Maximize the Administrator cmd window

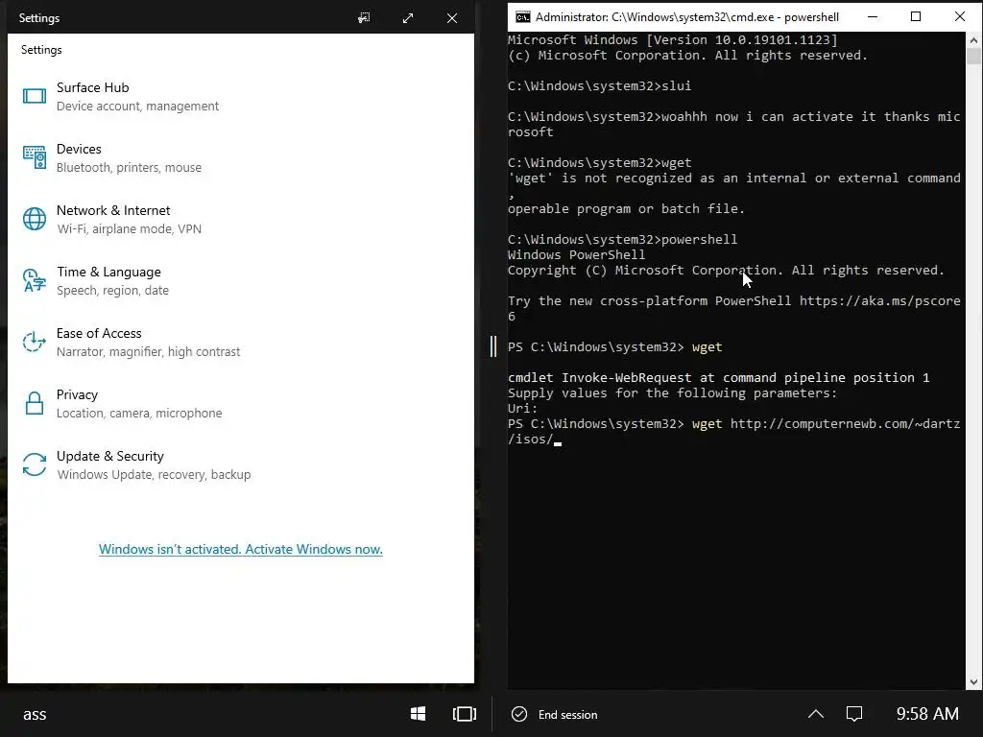(x=915, y=17)
